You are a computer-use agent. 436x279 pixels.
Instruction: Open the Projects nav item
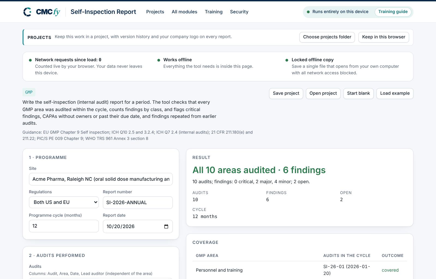click(x=155, y=12)
